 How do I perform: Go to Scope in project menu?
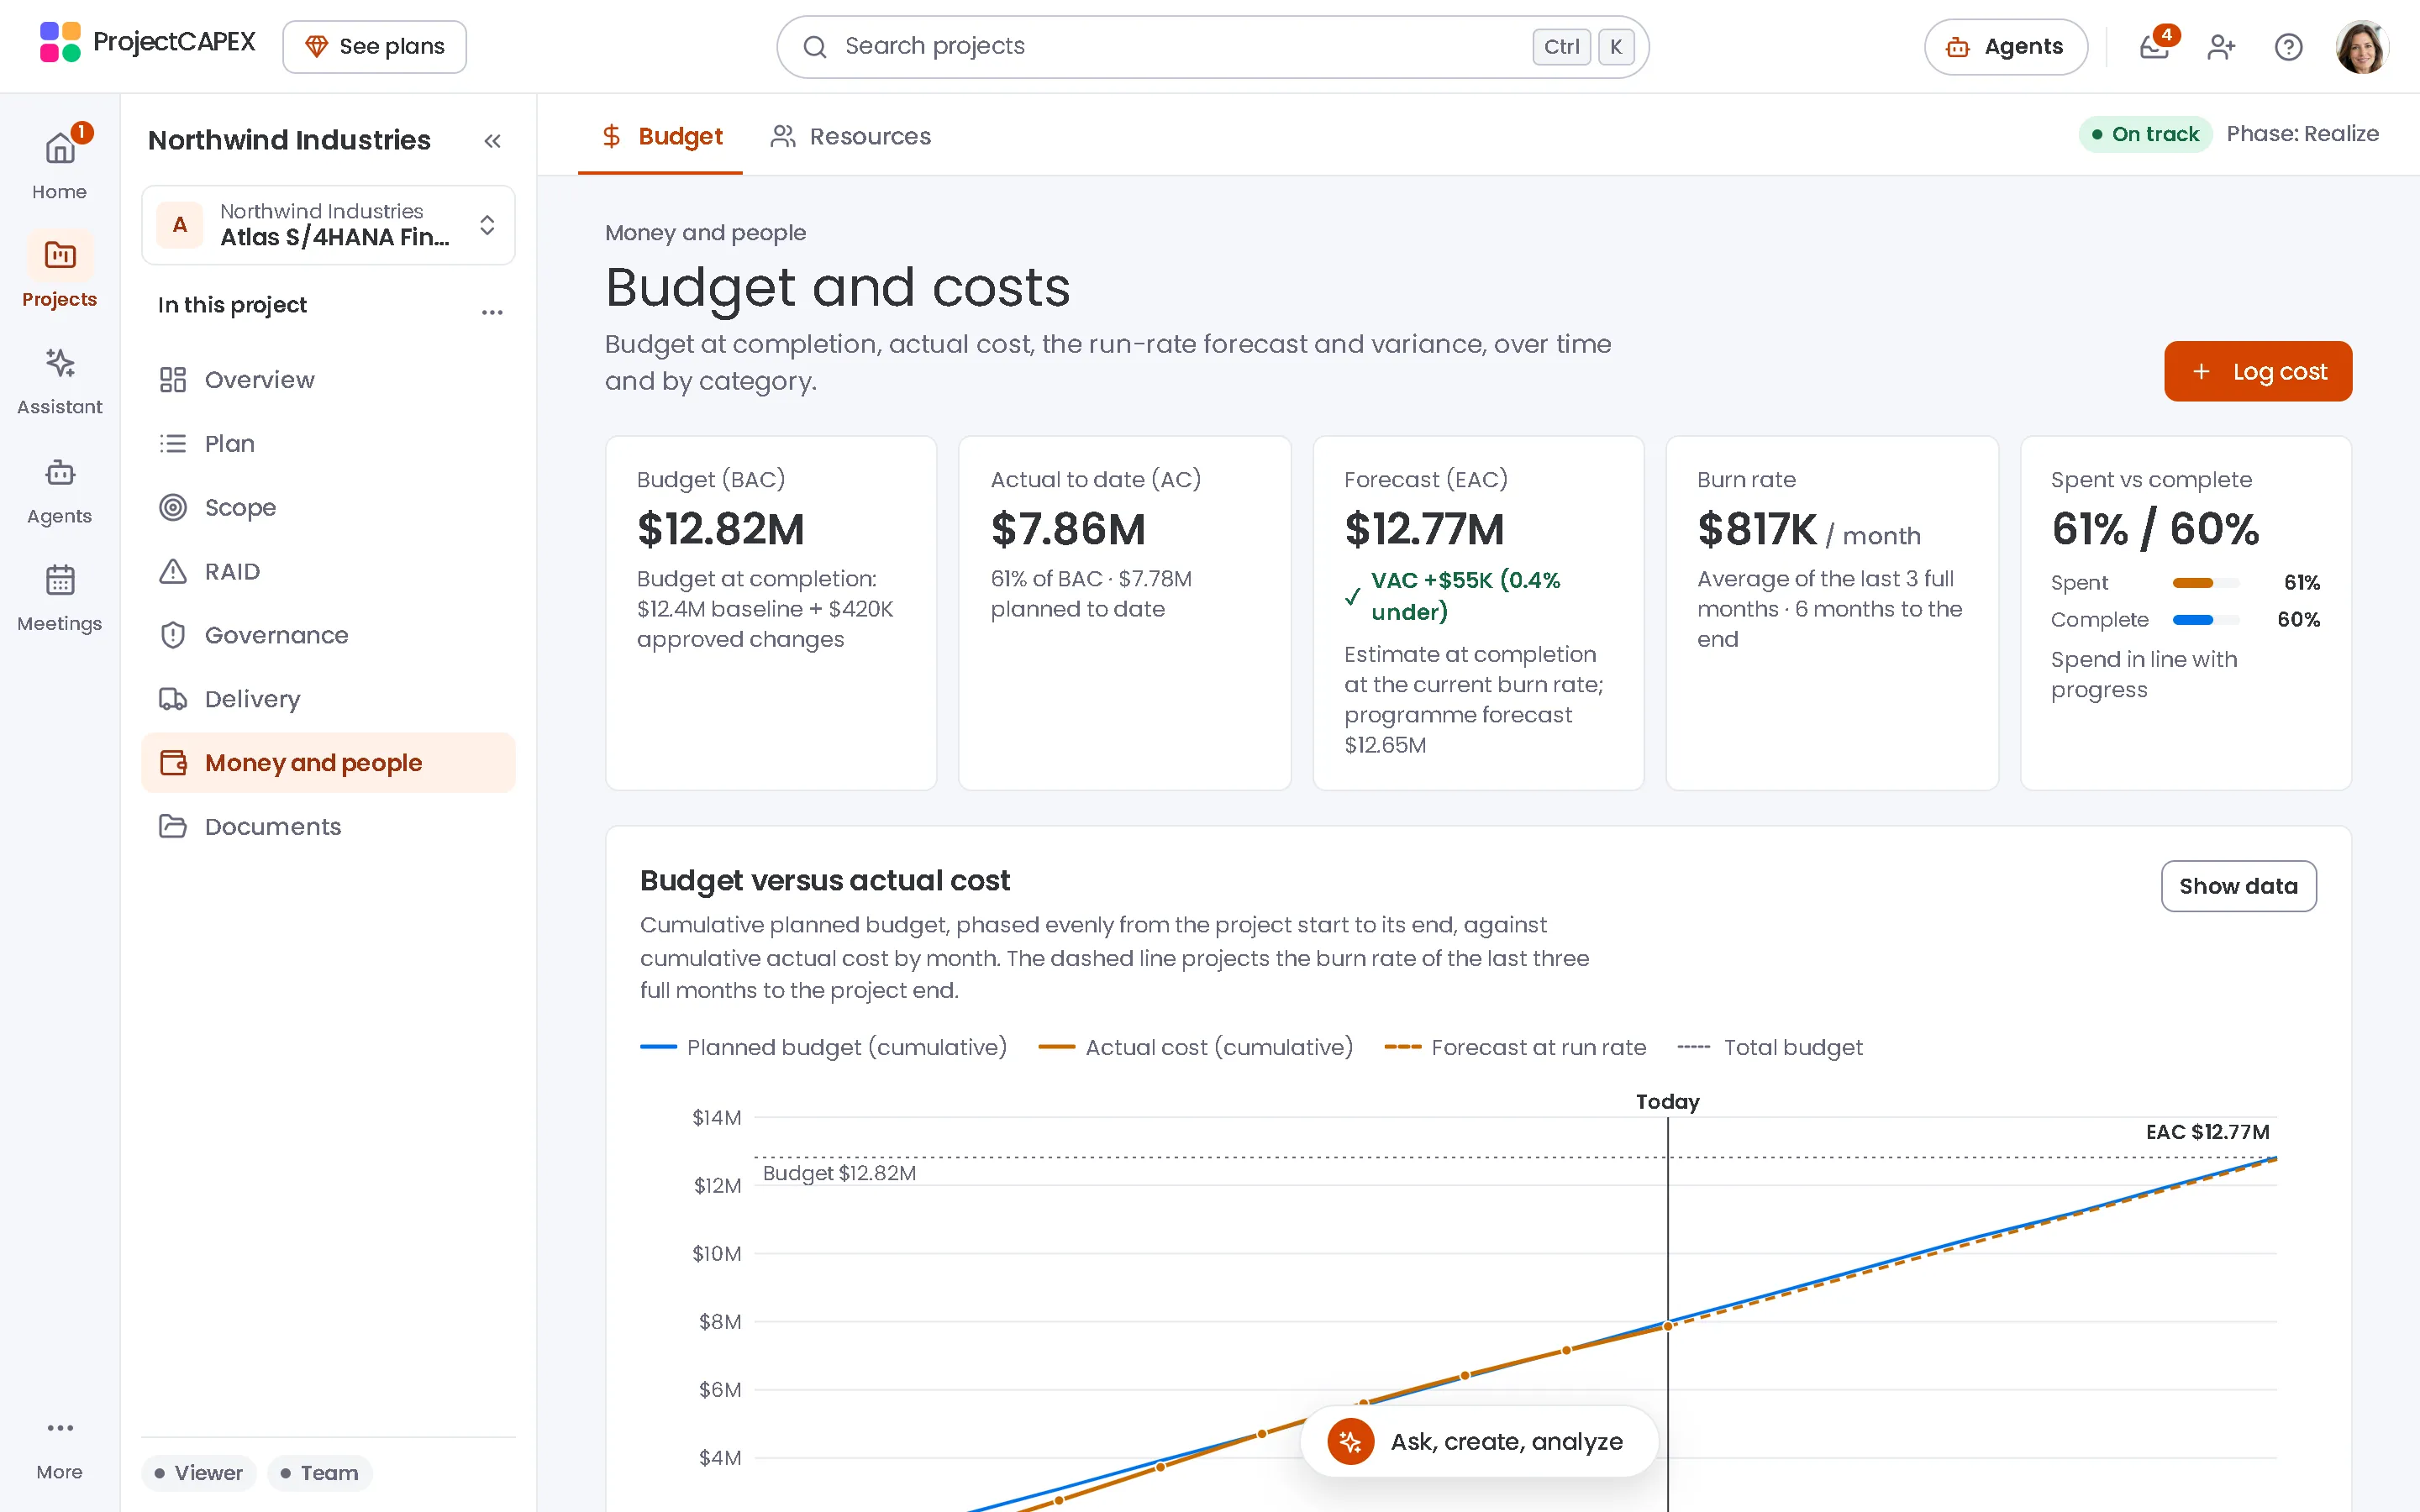click(329, 508)
